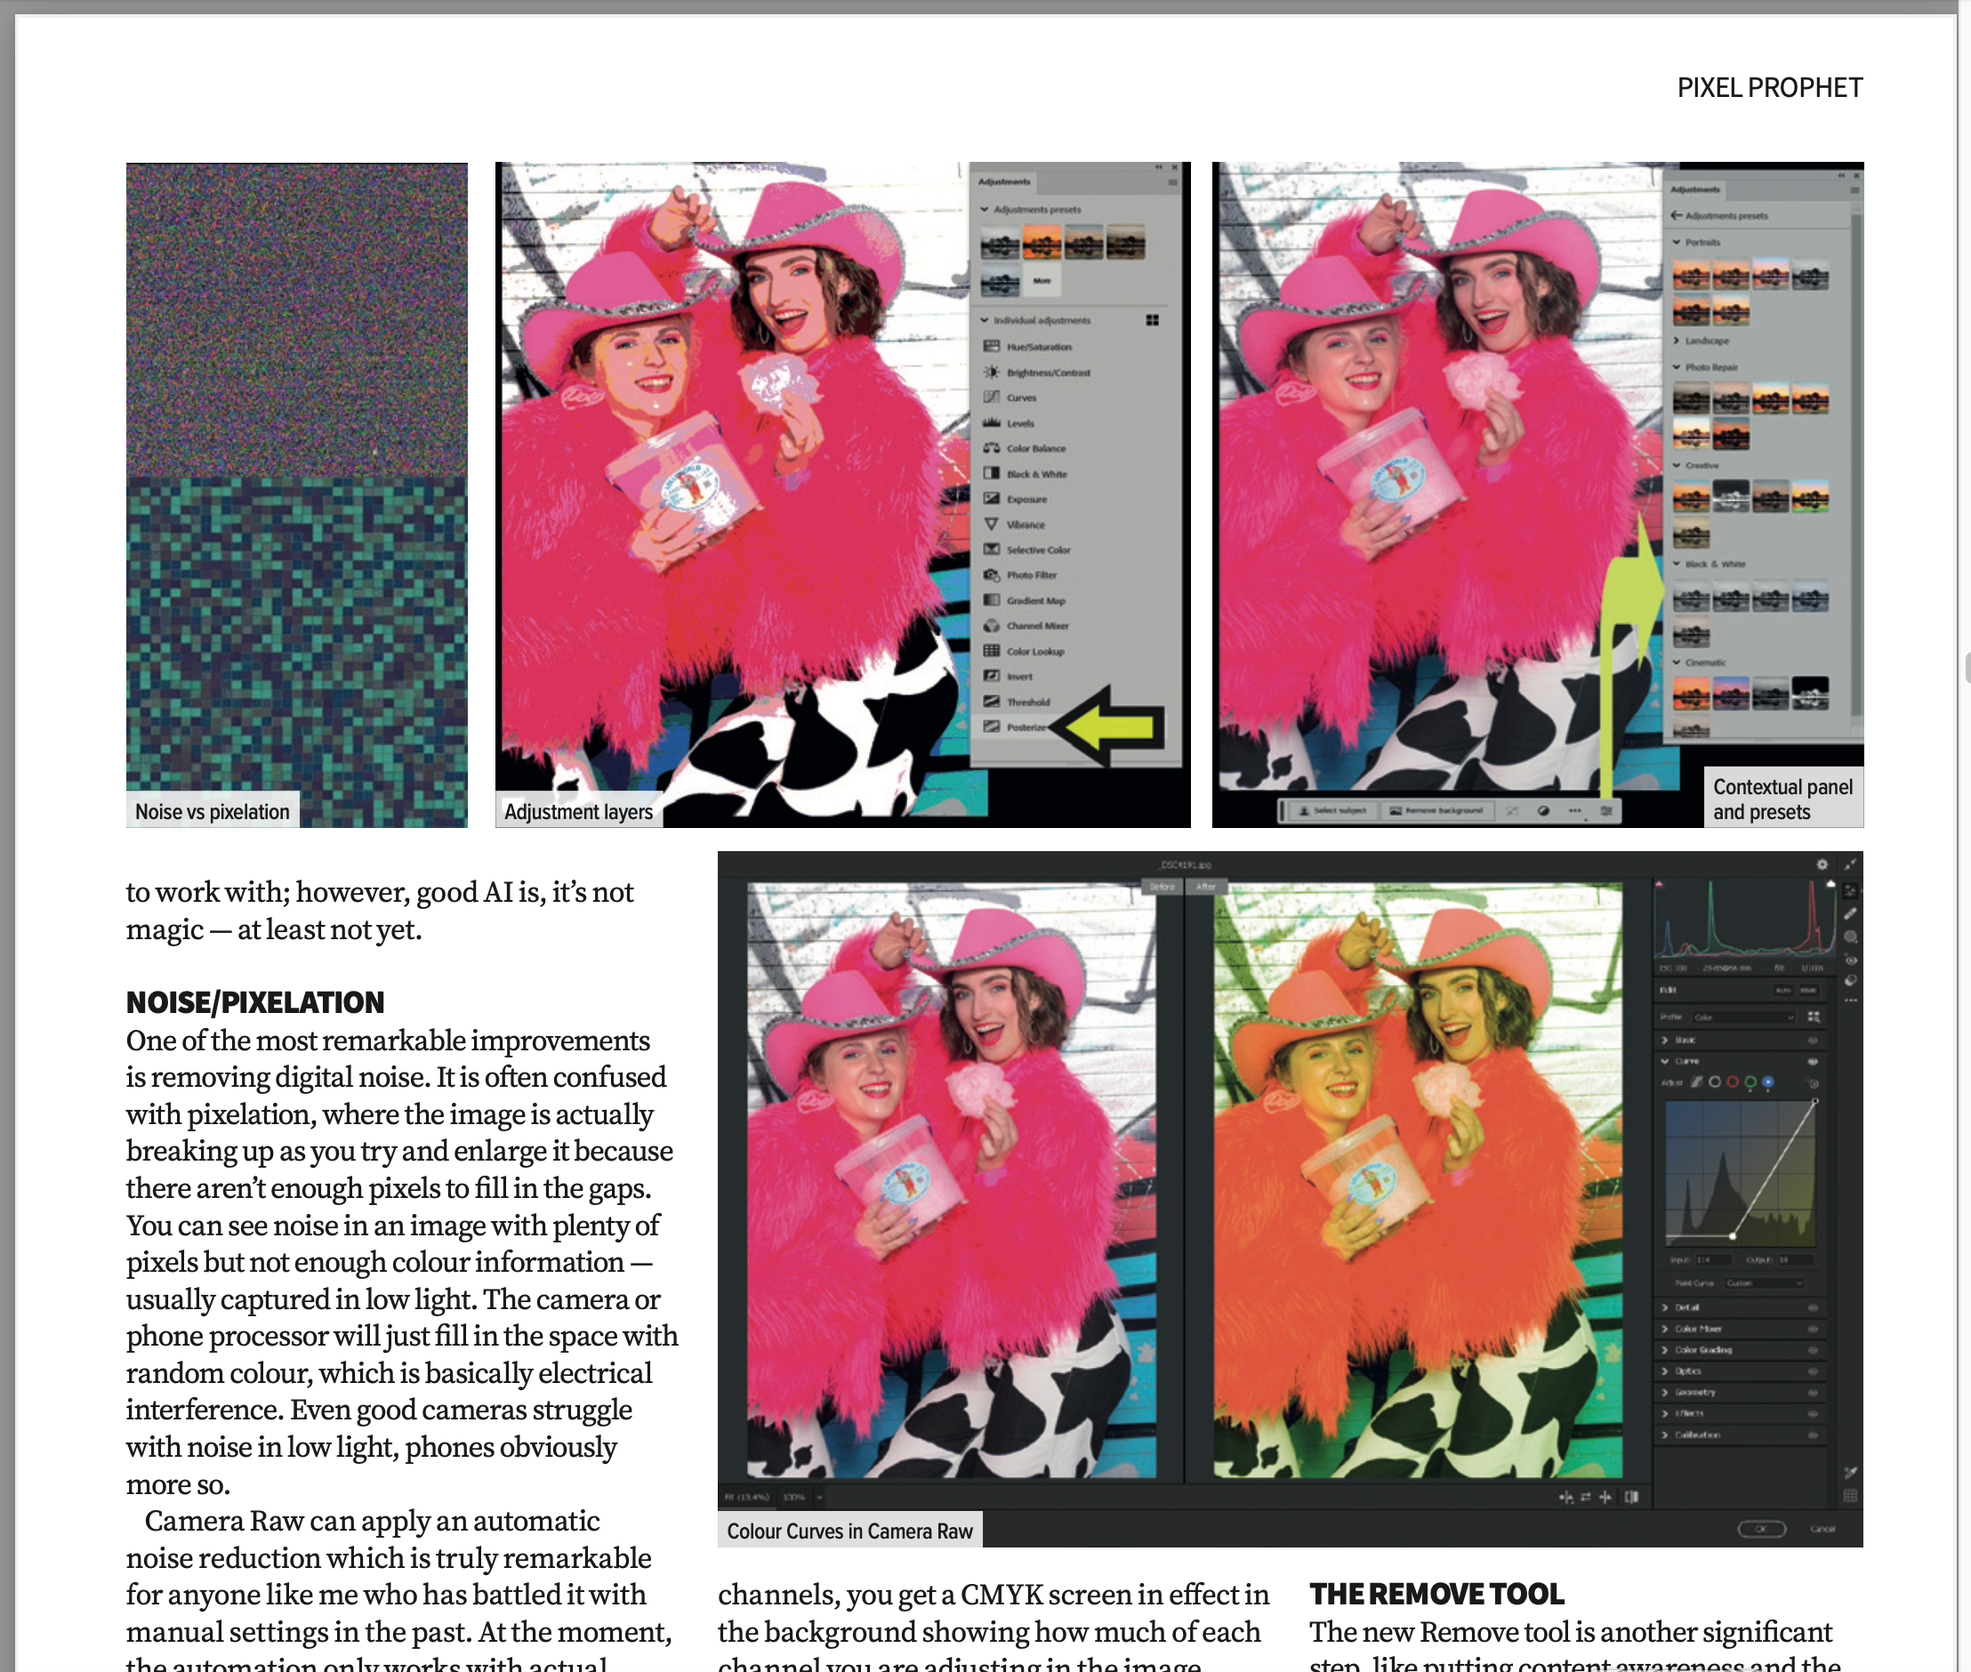The height and width of the screenshot is (1672, 1971).
Task: Select the Masking circle tool in Camera Raw
Action: point(1850,936)
